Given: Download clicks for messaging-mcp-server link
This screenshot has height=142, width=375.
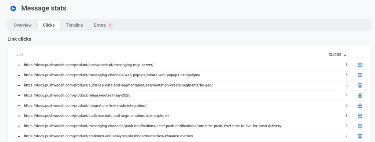Looking at the screenshot, I should tap(360, 65).
